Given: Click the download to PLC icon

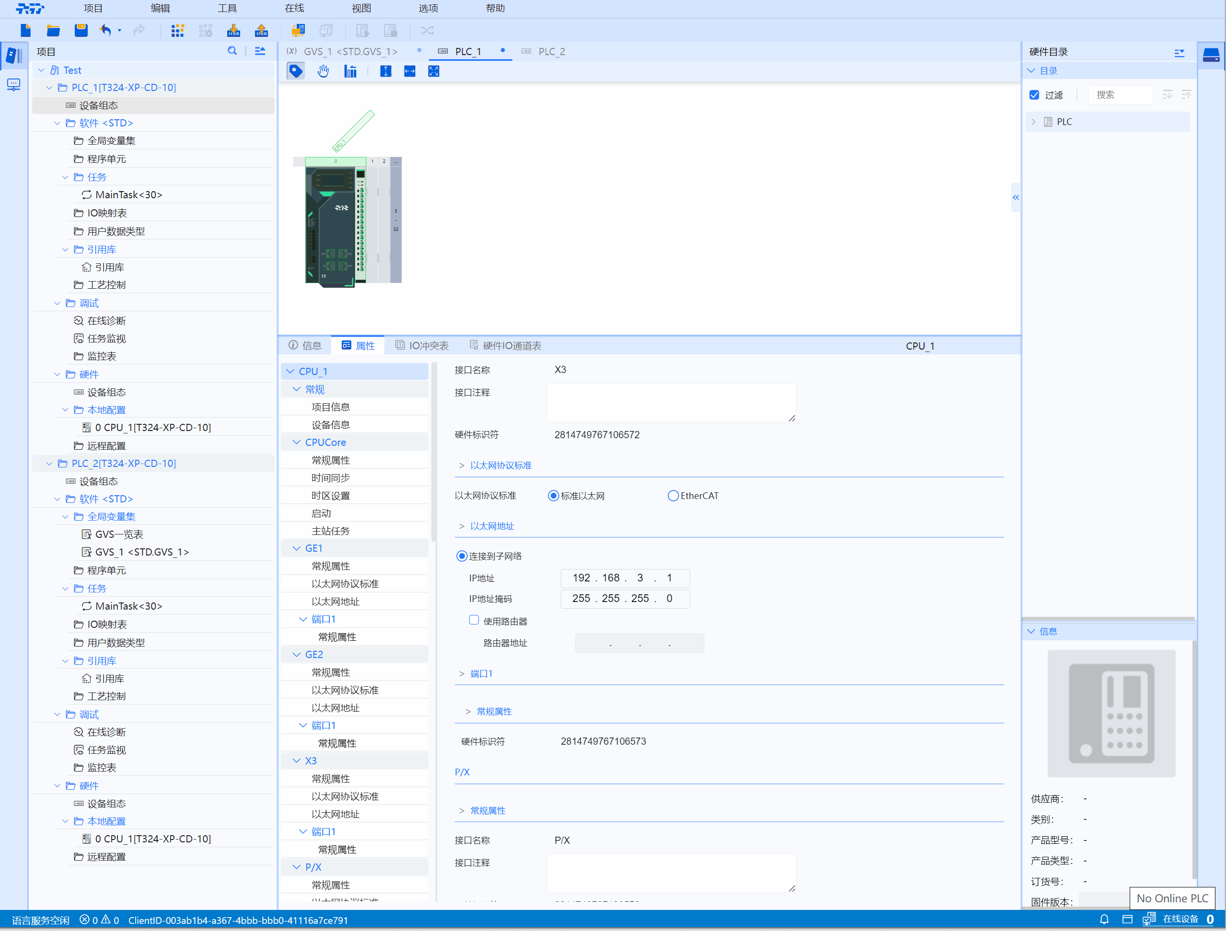Looking at the screenshot, I should point(233,31).
